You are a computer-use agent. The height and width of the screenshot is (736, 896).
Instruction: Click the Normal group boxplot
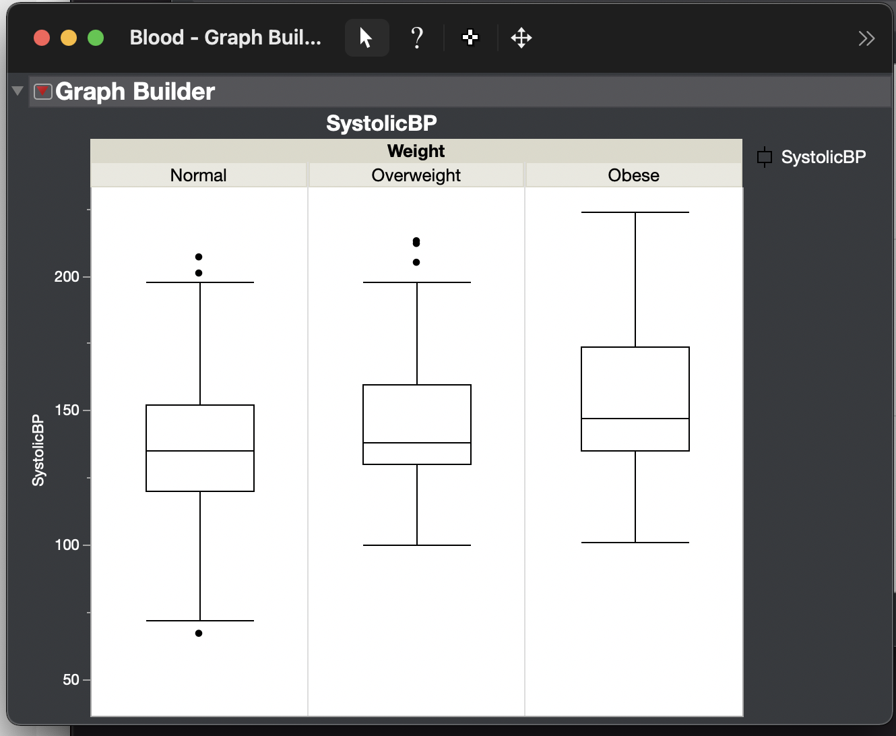click(x=199, y=447)
